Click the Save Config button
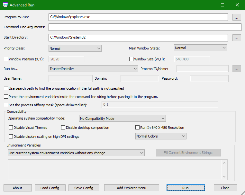Viewport: 245px width, 195px height. [84, 188]
